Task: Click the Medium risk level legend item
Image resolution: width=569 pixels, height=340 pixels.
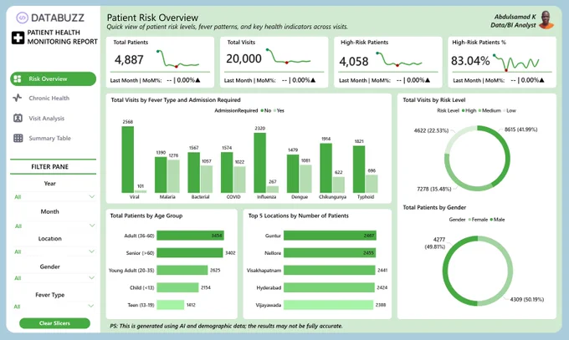Action: [490, 110]
